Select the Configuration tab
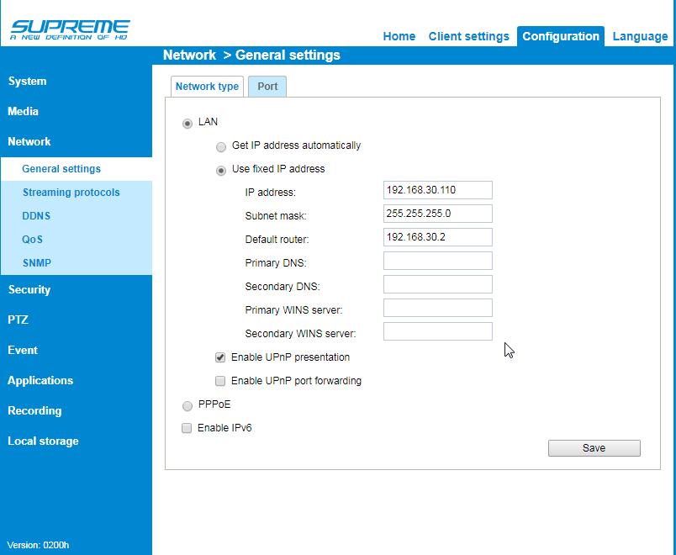Image resolution: width=676 pixels, height=555 pixels. point(561,36)
